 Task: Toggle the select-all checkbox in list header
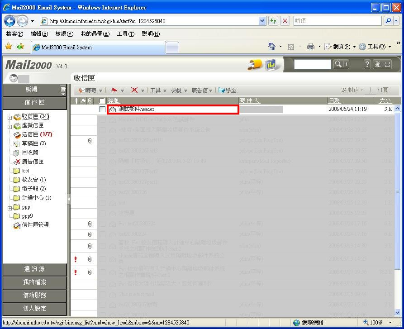102,100
